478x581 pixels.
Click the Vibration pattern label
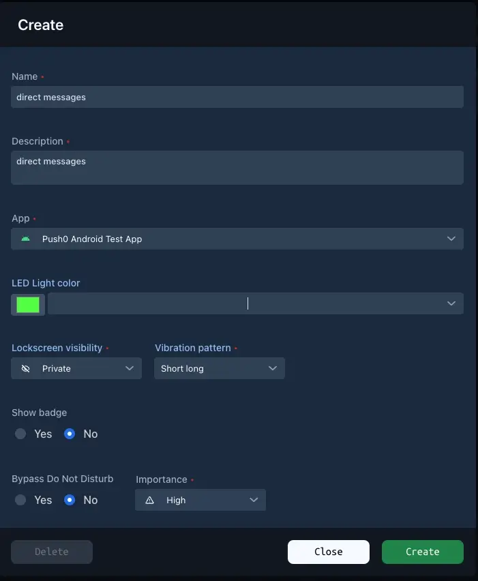(x=193, y=348)
